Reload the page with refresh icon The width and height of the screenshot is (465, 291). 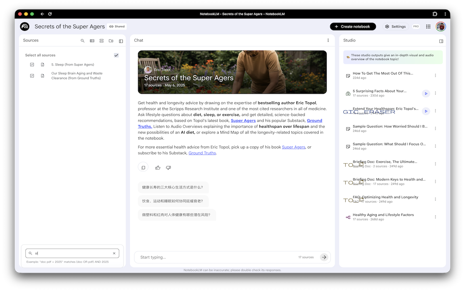50,14
